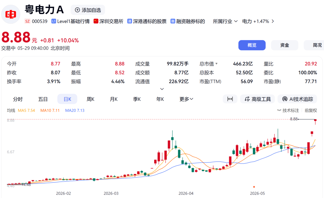Click the SZ exchange badge icon
The width and height of the screenshot is (324, 198).
[x=27, y=21]
